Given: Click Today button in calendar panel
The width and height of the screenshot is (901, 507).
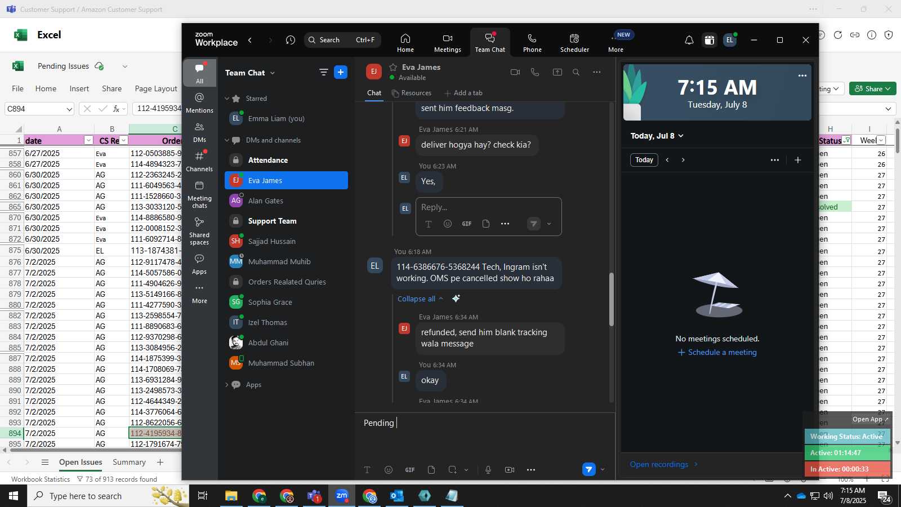Looking at the screenshot, I should point(644,160).
